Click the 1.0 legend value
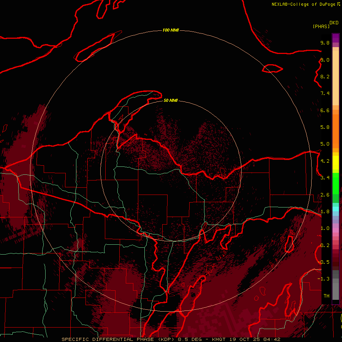This screenshot has width=342, height=342. click(x=325, y=228)
